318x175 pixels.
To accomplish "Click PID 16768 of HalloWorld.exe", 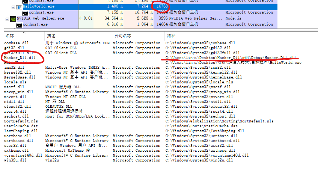I will pos(162,6).
